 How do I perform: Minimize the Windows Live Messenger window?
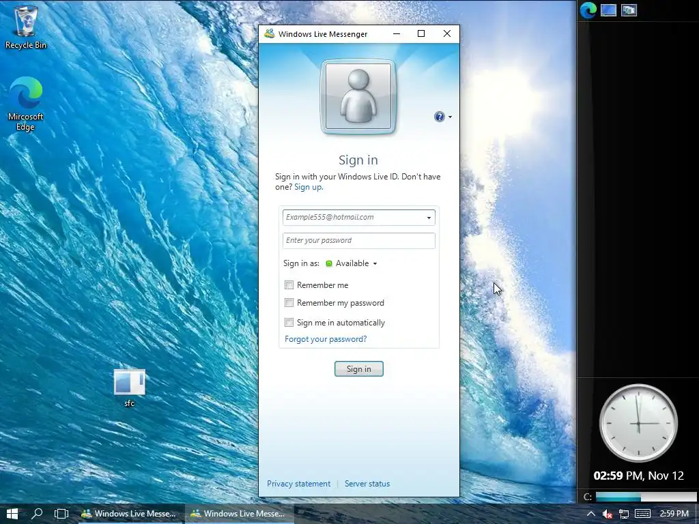(x=397, y=34)
